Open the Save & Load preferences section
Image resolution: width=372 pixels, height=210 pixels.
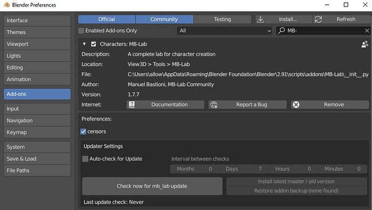tap(37, 159)
